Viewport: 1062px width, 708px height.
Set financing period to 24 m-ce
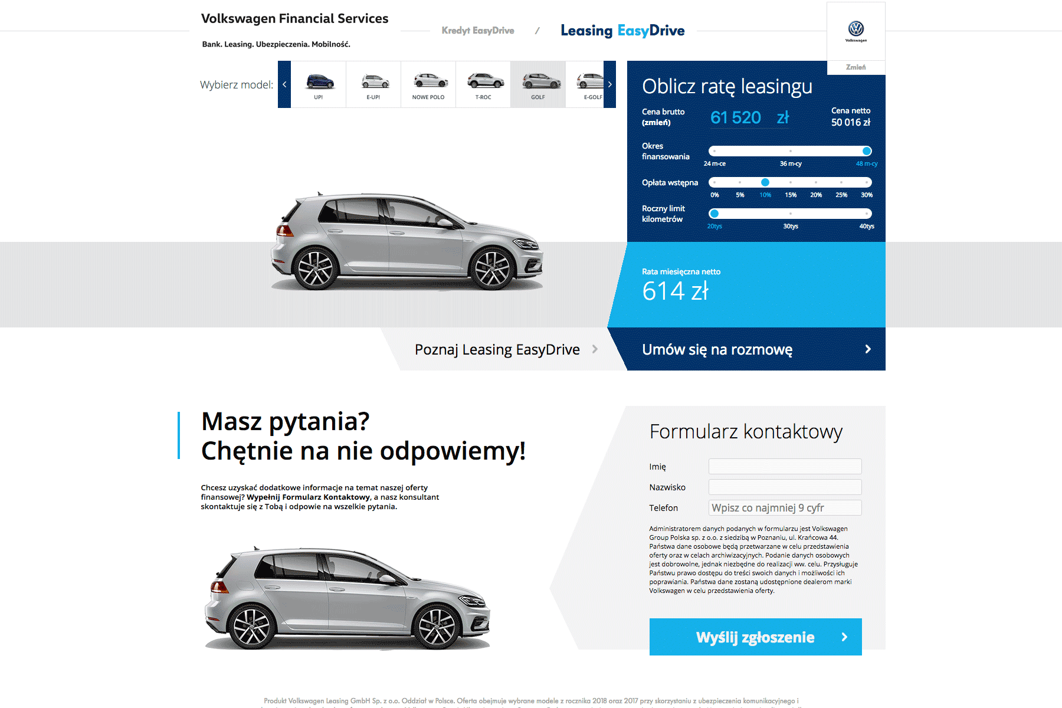point(714,151)
